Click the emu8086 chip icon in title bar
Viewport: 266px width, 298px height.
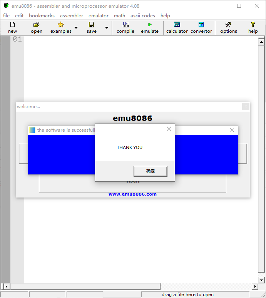pos(6,6)
